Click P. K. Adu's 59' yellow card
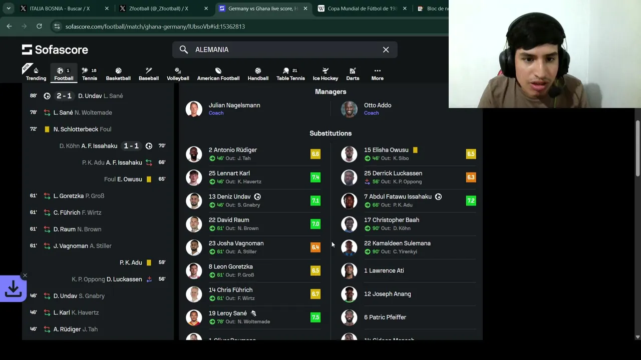Image resolution: width=641 pixels, height=360 pixels. [x=149, y=262]
